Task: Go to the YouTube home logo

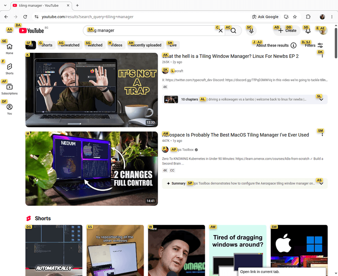Action: [x=31, y=30]
